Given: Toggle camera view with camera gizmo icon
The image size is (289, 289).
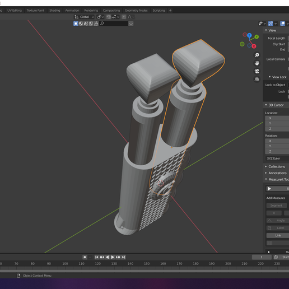Looking at the screenshot, I should click(x=257, y=71).
